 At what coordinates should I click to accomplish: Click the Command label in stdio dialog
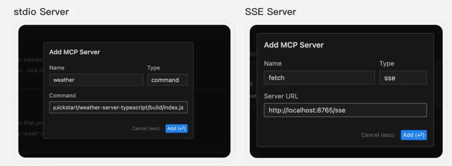pos(62,96)
